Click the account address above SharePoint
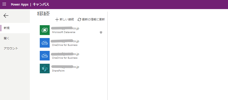 (x=65, y=67)
